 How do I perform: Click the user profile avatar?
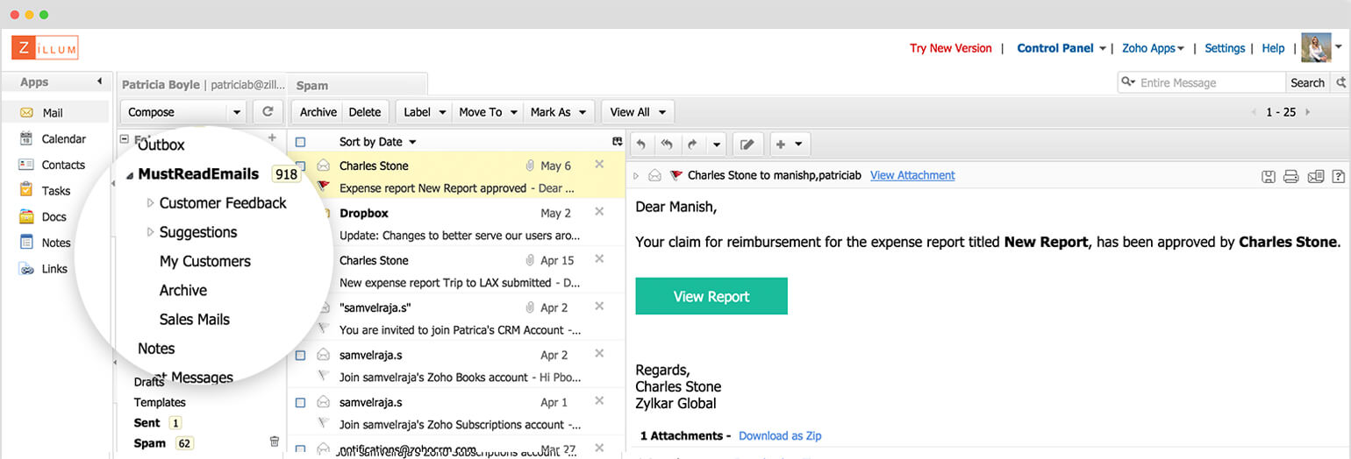coord(1316,47)
